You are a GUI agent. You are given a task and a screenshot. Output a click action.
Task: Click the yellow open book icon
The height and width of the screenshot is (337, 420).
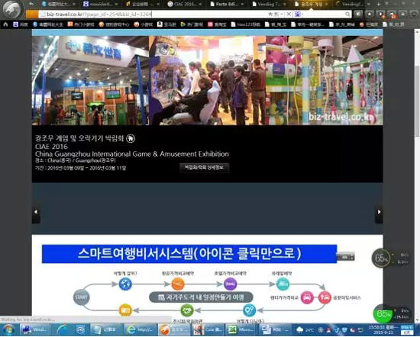click(x=125, y=310)
